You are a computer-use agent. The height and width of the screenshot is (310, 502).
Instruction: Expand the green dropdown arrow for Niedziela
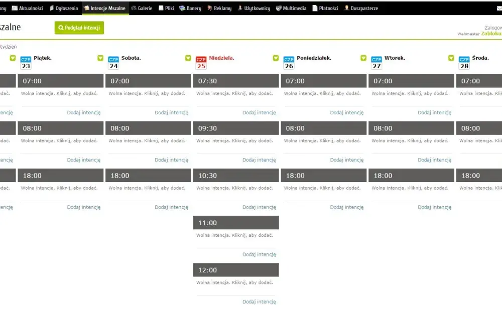click(x=276, y=58)
